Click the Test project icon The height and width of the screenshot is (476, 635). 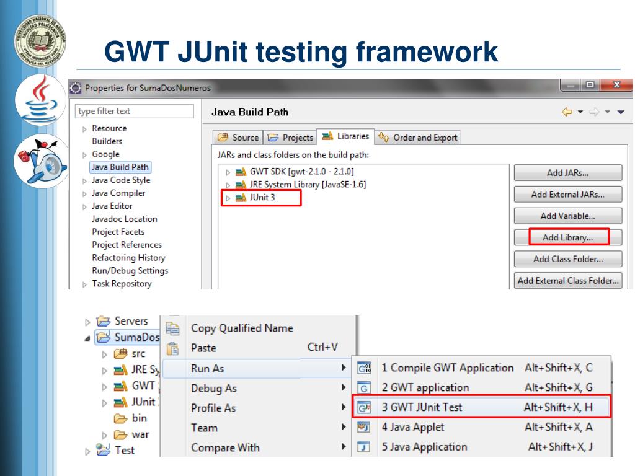click(103, 450)
